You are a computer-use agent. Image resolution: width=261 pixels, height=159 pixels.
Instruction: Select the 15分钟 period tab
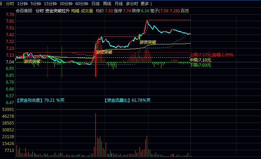click(x=50, y=4)
